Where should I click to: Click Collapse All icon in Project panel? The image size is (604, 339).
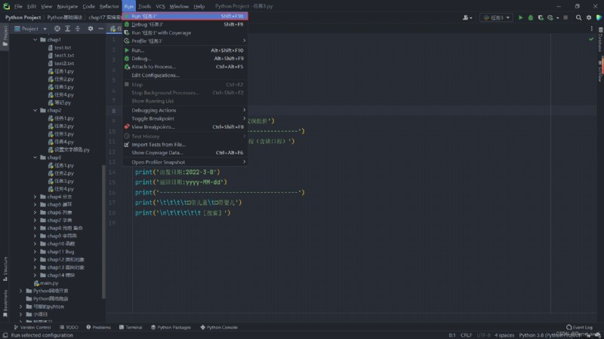78,29
